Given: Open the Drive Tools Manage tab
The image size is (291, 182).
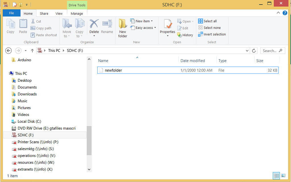Looking at the screenshot, I should [77, 13].
